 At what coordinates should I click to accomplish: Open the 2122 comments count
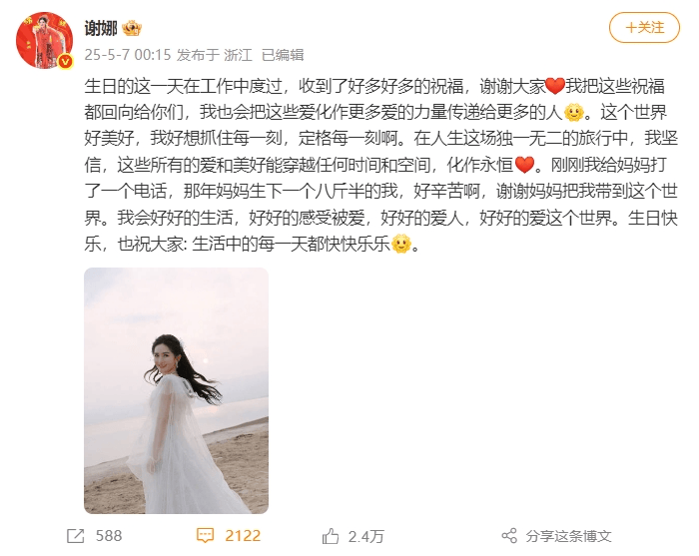click(x=243, y=535)
